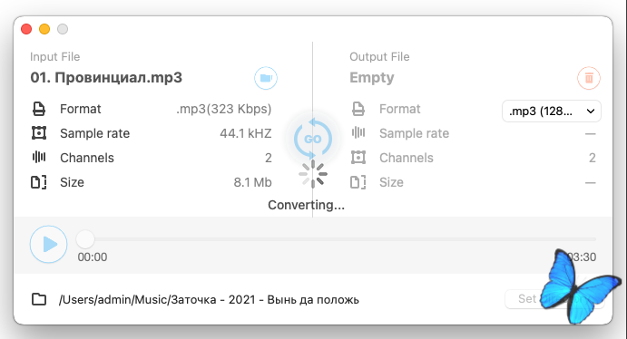This screenshot has width=627, height=339.
Task: Click the output folder icon beside path
Action: tap(39, 299)
